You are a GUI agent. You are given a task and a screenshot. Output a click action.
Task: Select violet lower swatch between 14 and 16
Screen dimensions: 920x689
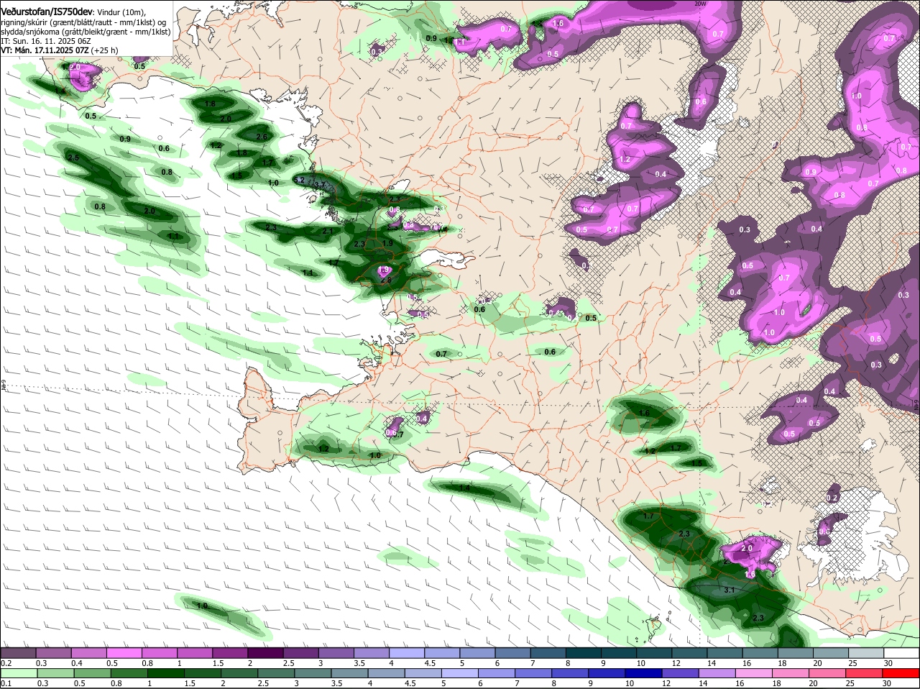[717, 673]
